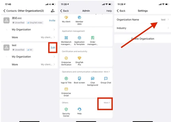Image resolution: width=171 pixels, height=122 pixels.
Task: Tap Edit next to the test organization
Action: point(53,48)
